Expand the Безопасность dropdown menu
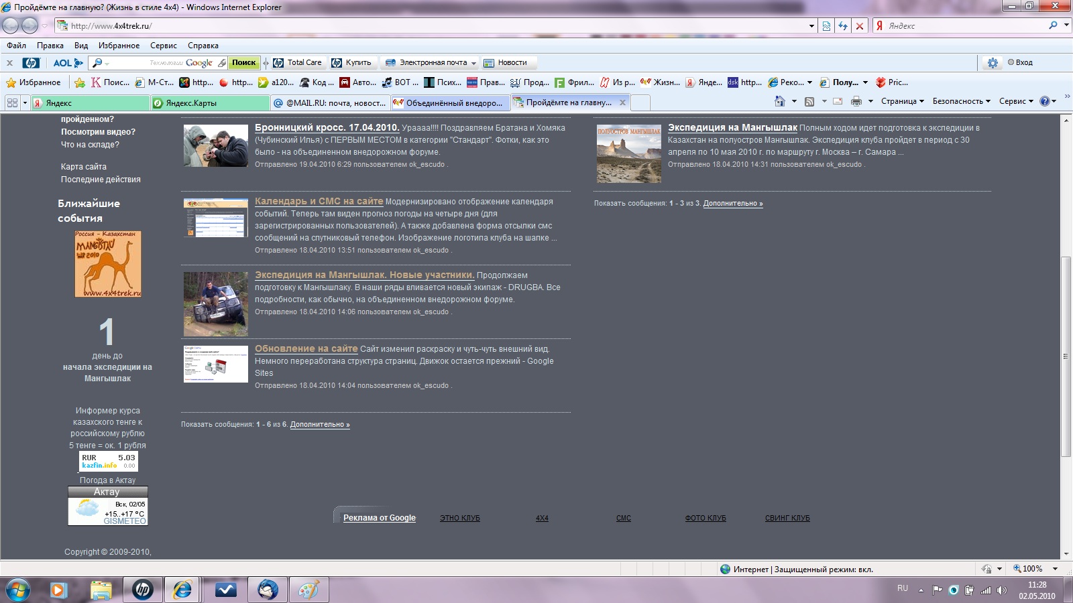Screen dimensions: 1073x603 961,101
